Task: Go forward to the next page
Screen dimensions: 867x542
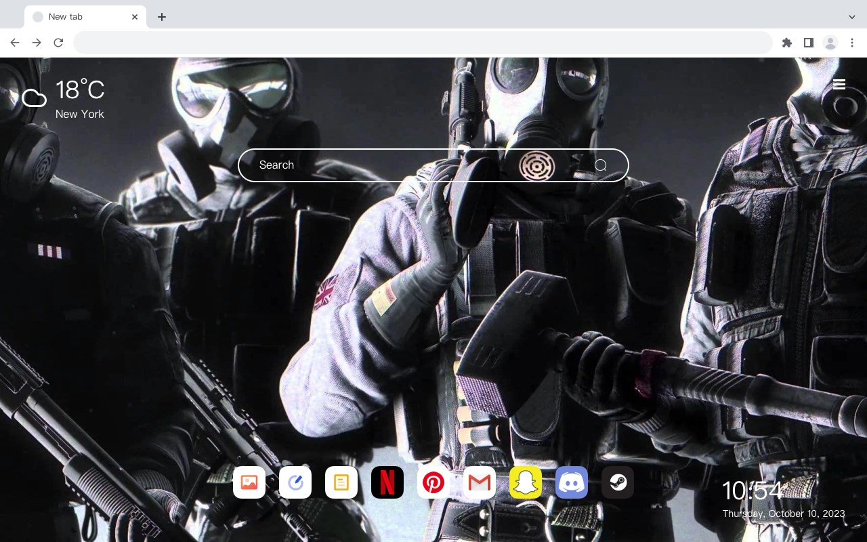Action: coord(37,43)
